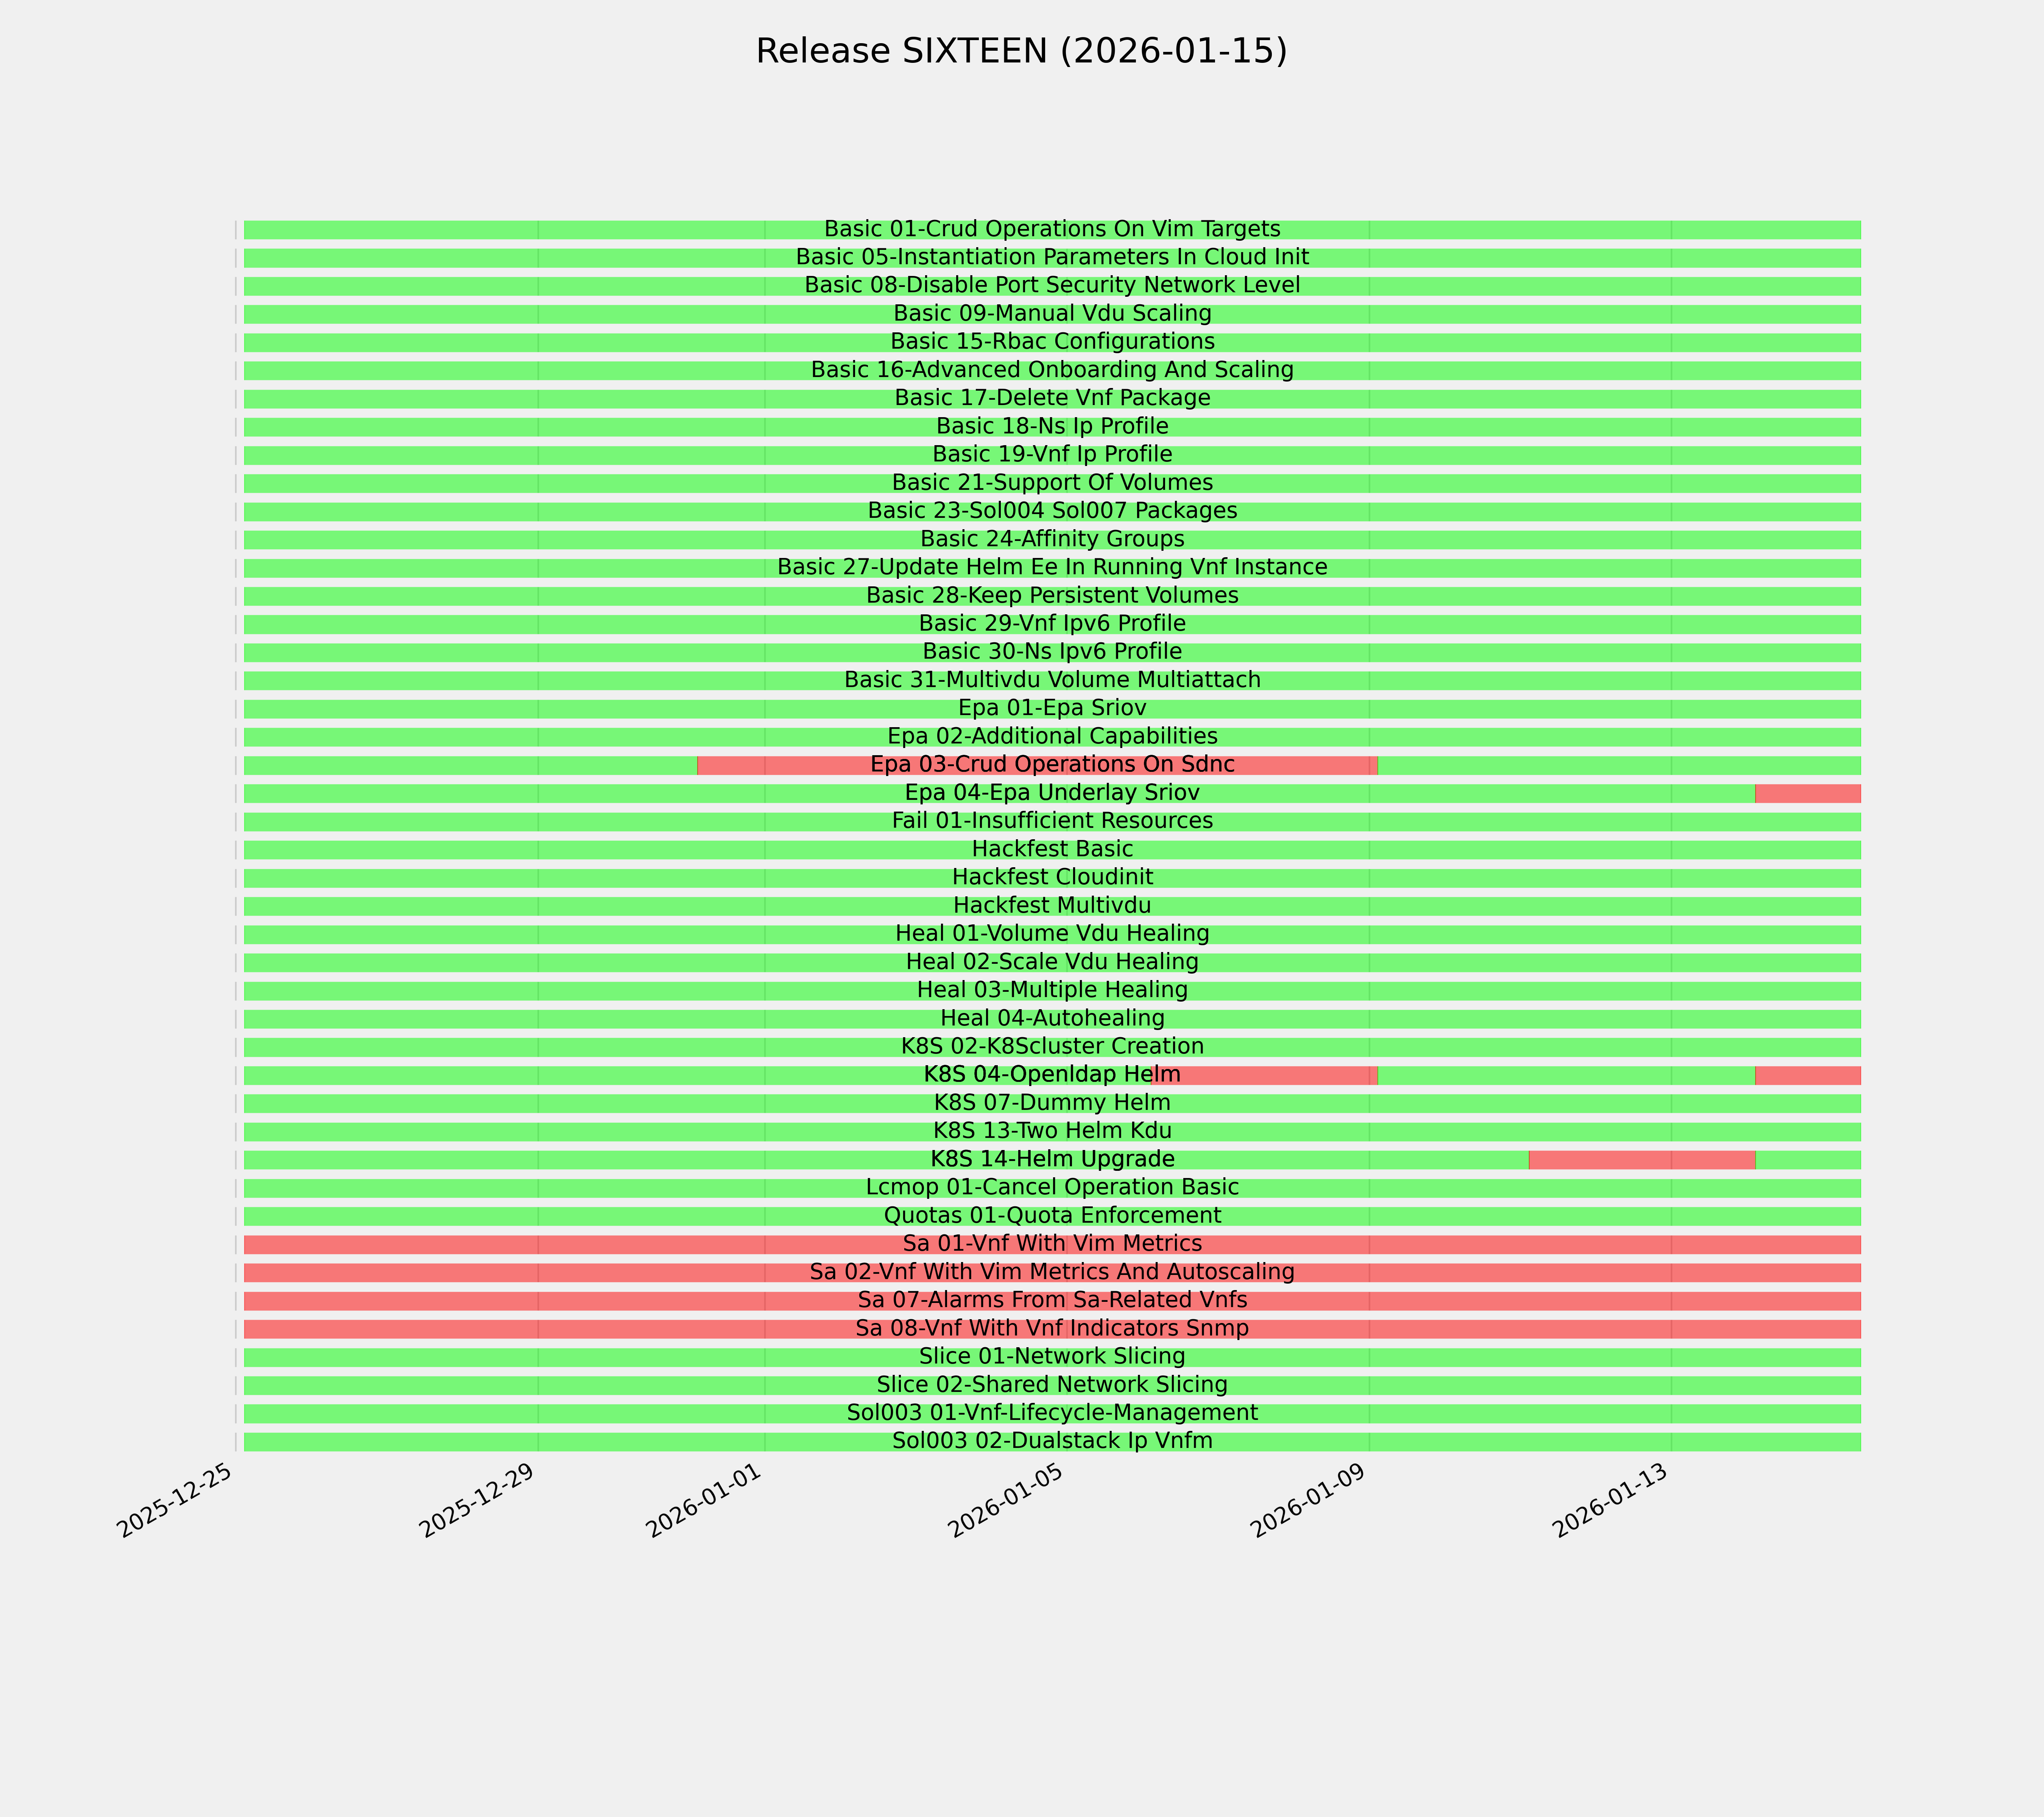
Task: Click the Heal 04-Autohealing bar
Action: click(x=1052, y=1019)
